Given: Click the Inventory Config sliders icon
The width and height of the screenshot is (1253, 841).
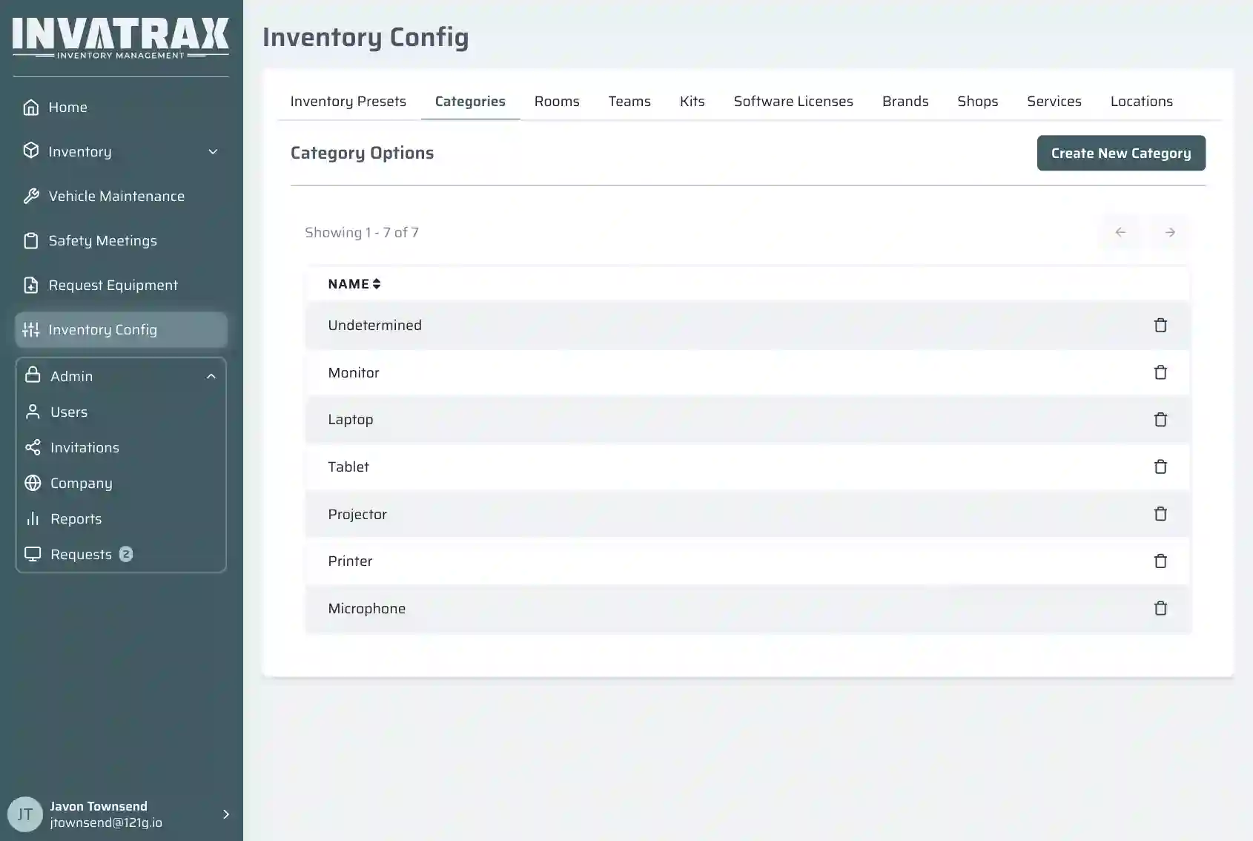Looking at the screenshot, I should [x=31, y=329].
